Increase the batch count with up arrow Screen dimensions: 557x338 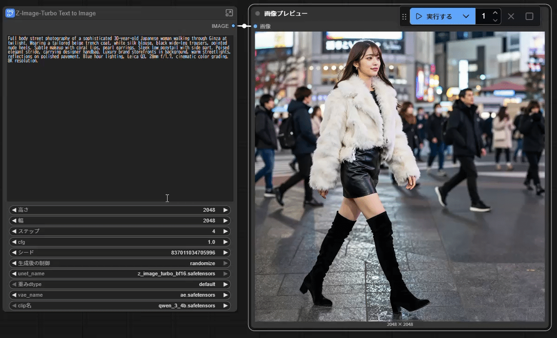coord(495,13)
